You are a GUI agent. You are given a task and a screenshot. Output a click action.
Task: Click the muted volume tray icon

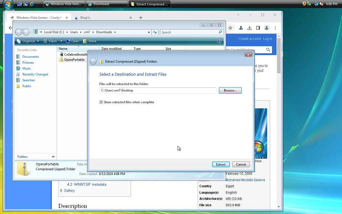pos(321,4)
